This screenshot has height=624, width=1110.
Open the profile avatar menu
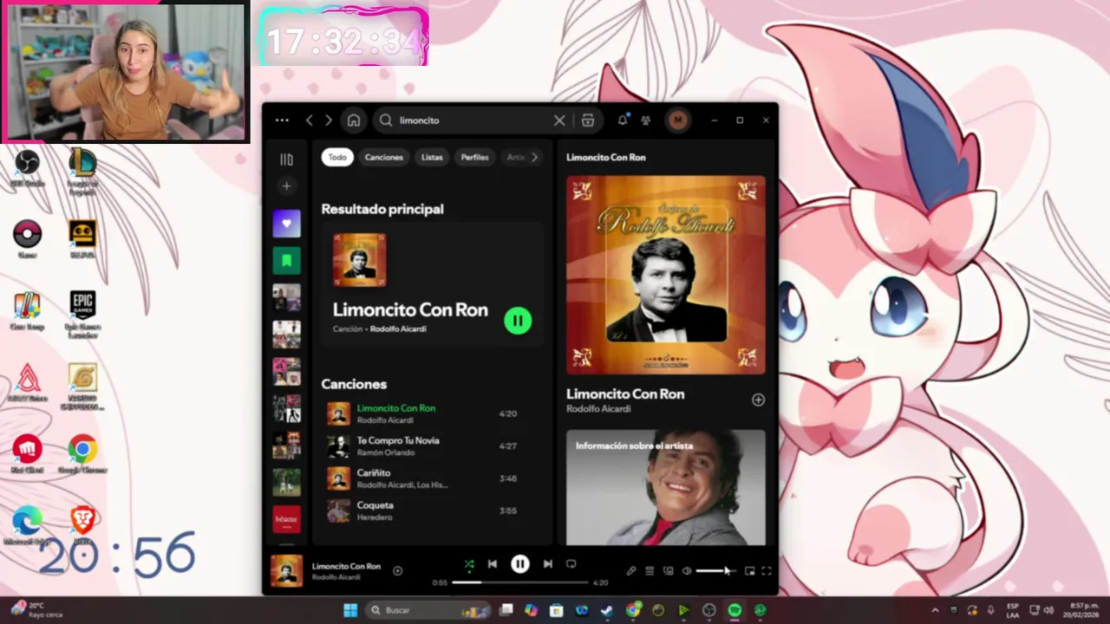pos(678,120)
